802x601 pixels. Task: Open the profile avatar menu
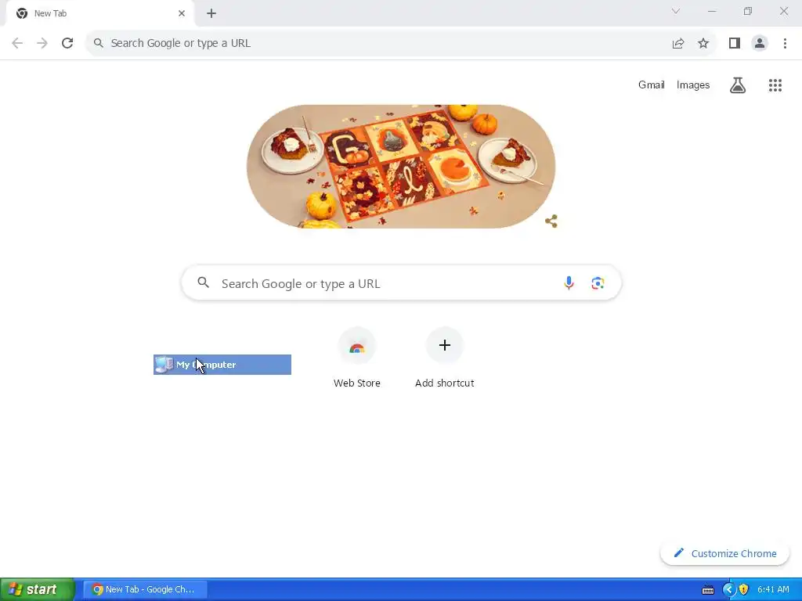point(760,43)
